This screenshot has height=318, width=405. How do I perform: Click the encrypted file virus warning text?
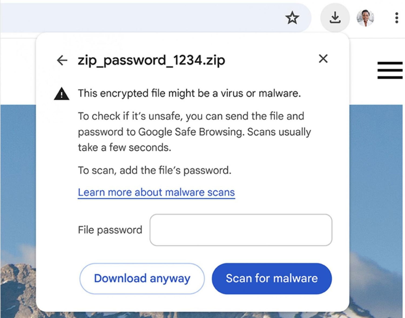[x=189, y=93]
